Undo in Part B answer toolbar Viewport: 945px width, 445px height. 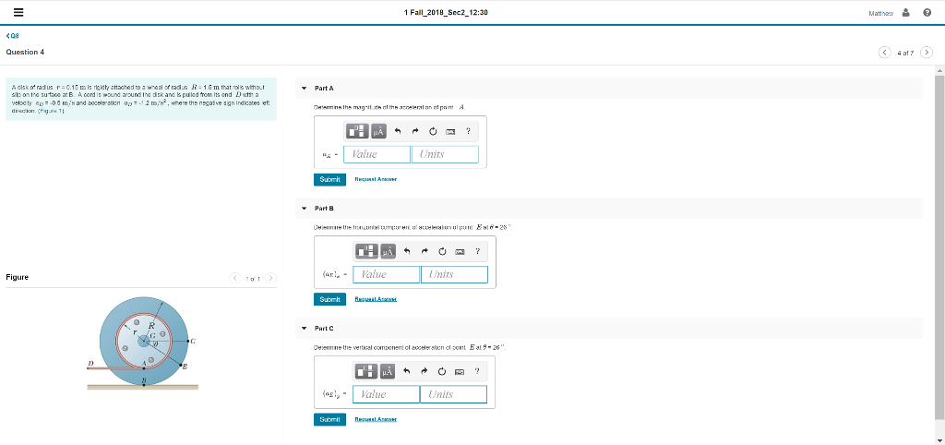tap(407, 251)
